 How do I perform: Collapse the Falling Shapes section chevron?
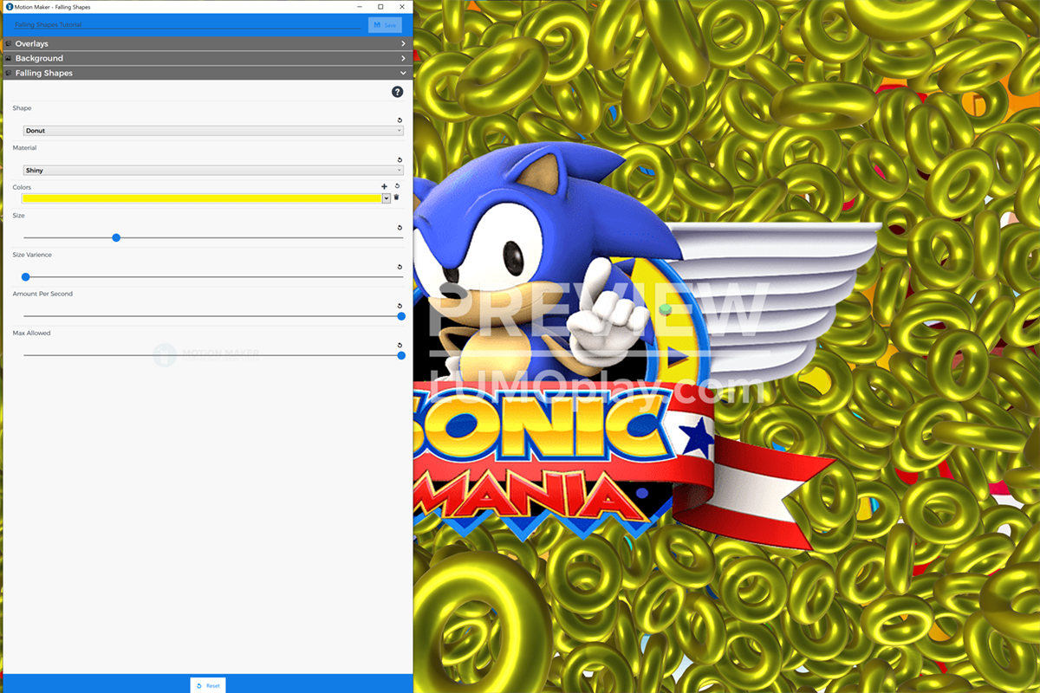(x=403, y=74)
